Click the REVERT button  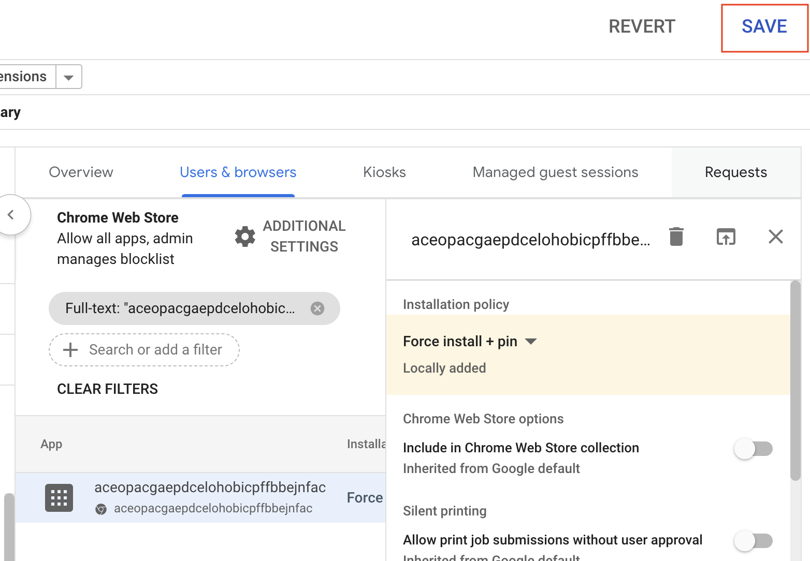tap(642, 27)
